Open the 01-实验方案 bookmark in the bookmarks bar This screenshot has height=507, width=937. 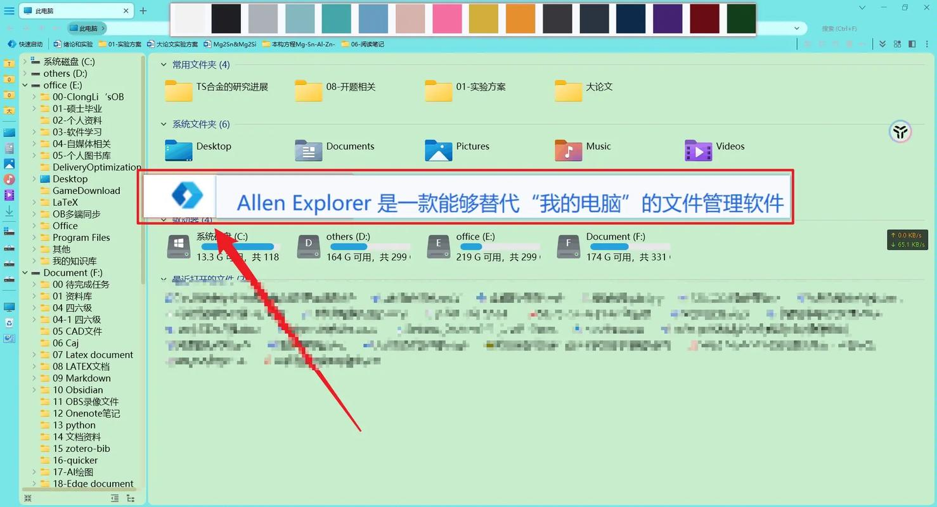pos(120,44)
